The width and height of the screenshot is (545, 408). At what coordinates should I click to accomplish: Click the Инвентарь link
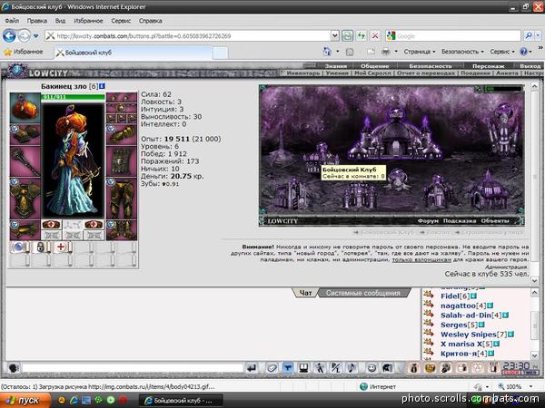302,73
